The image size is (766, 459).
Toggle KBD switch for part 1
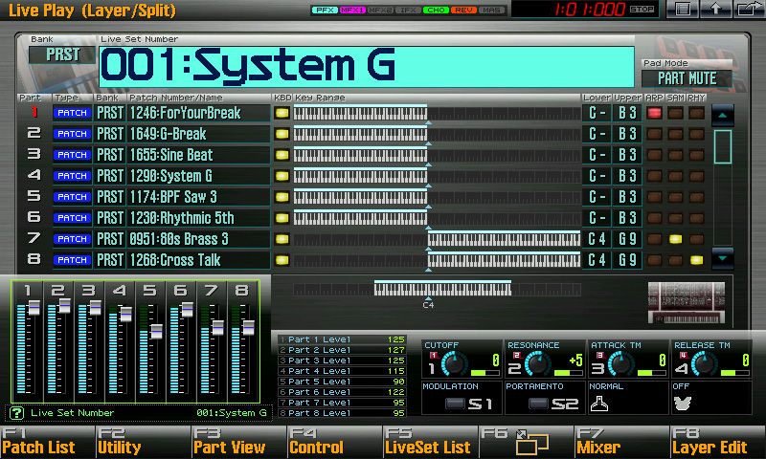282,113
